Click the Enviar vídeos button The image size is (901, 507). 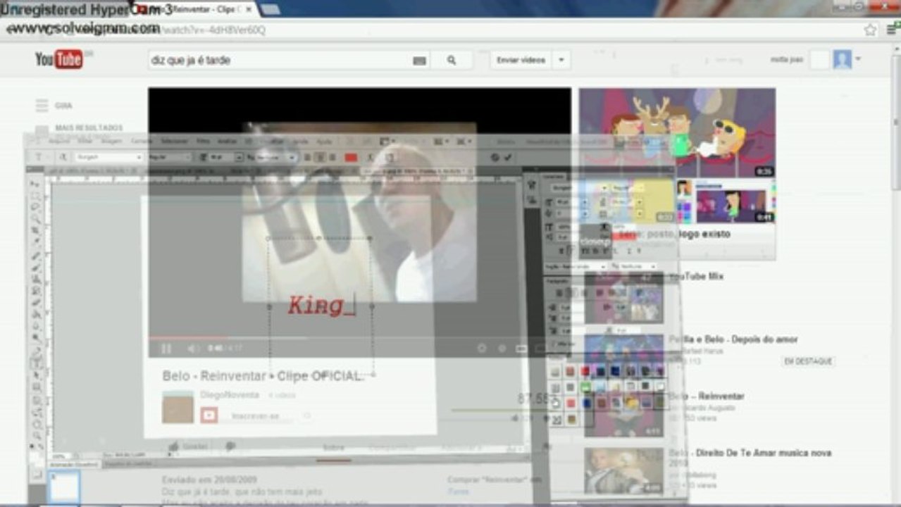(521, 60)
